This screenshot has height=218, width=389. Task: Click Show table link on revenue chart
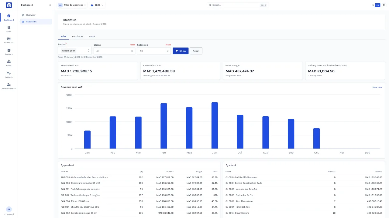tap(377, 87)
